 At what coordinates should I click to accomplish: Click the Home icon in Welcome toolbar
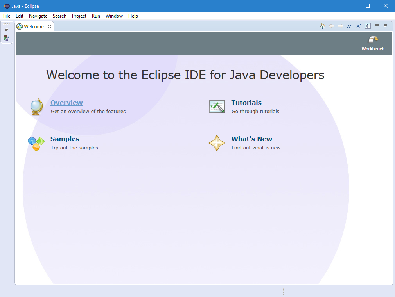[323, 26]
